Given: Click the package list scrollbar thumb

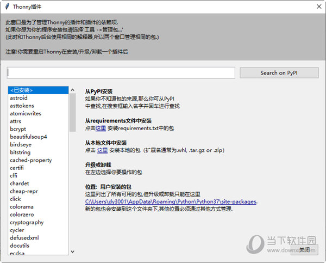Looking at the screenshot, I should (x=73, y=113).
